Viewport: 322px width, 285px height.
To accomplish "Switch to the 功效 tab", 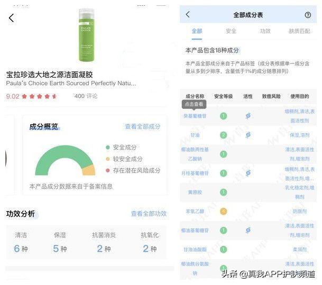I will pos(265,31).
